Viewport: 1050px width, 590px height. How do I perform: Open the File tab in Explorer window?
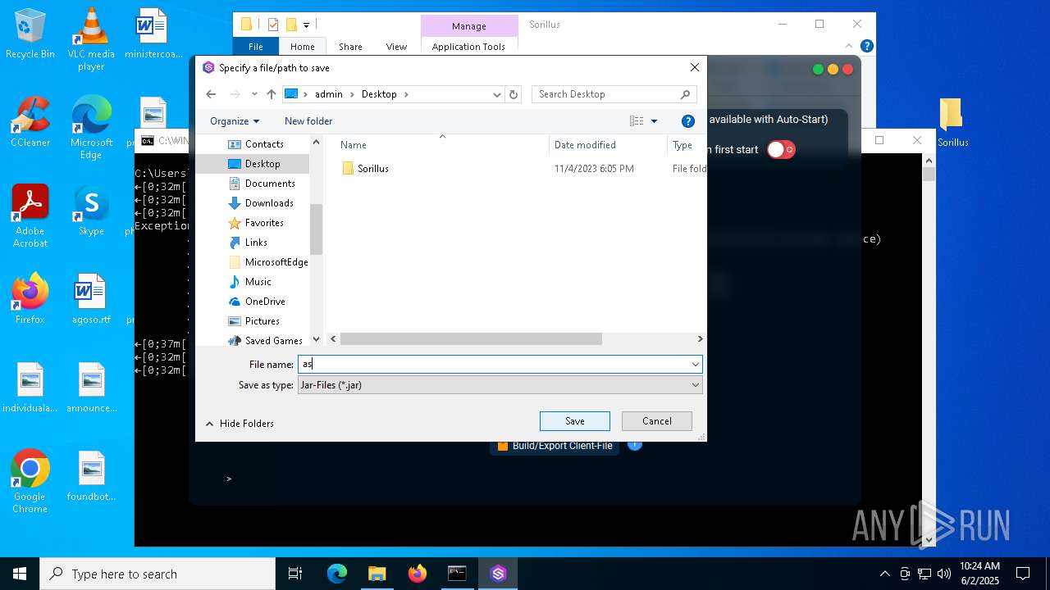[256, 47]
